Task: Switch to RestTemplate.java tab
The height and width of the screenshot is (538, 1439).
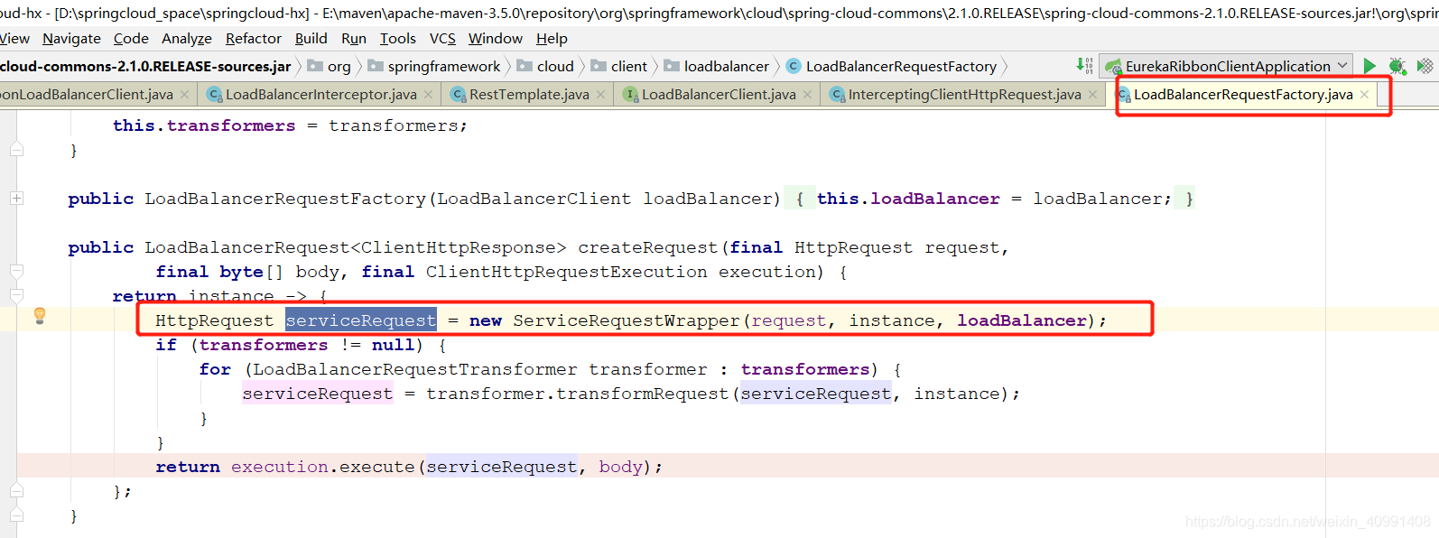Action: (529, 94)
